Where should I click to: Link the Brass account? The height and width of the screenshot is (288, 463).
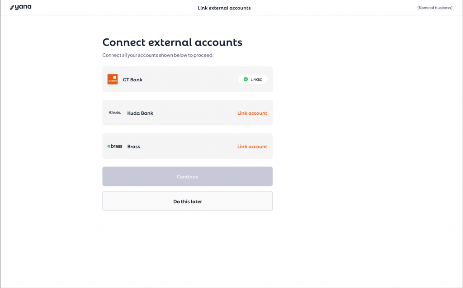click(x=252, y=146)
